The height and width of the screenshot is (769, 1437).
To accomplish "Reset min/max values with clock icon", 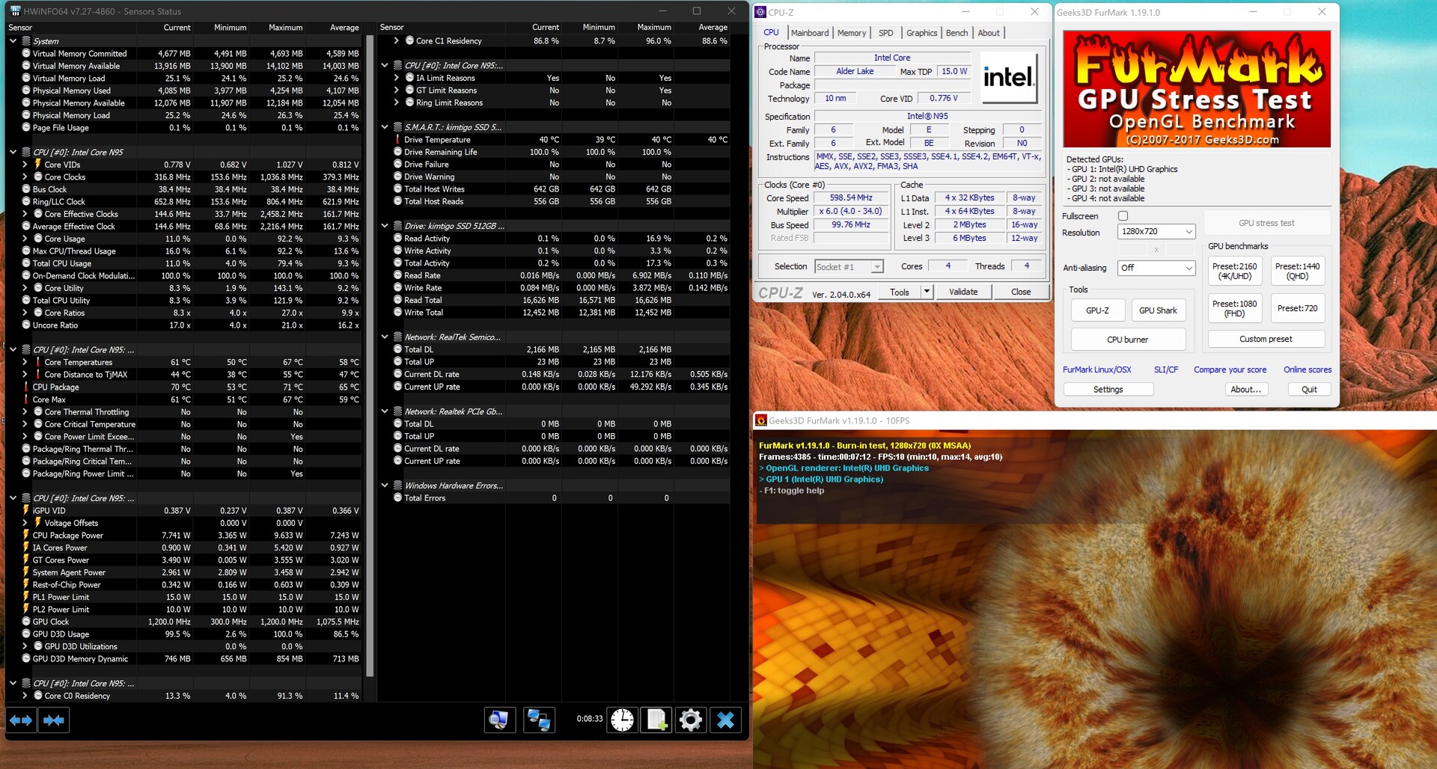I will point(622,720).
